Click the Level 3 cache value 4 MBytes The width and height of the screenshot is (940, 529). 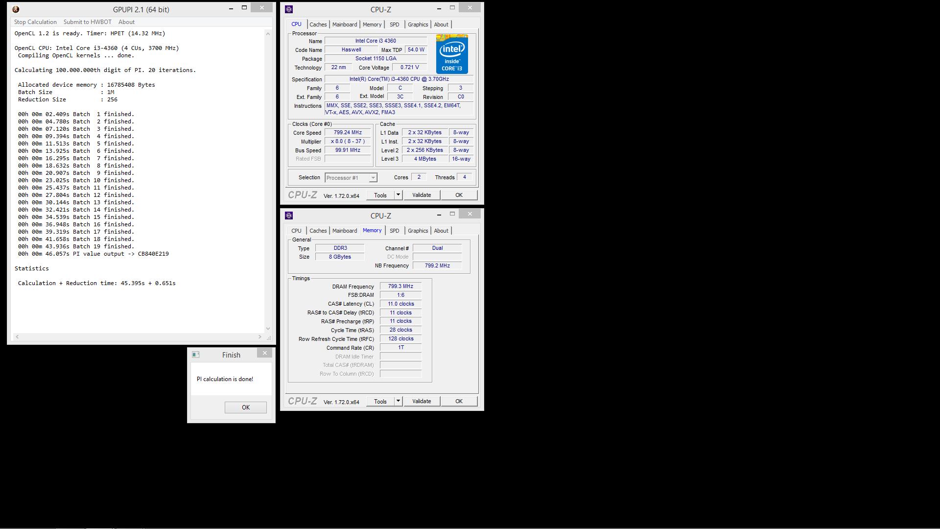425,159
